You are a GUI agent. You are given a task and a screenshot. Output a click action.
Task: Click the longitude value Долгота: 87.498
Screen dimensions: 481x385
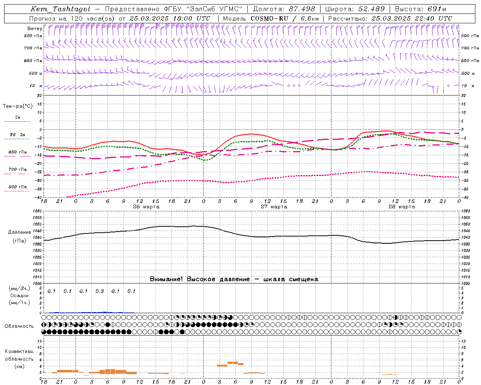click(x=284, y=9)
